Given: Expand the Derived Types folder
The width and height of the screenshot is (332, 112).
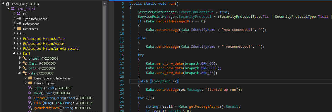Looking at the screenshot, I should [x=25, y=83].
